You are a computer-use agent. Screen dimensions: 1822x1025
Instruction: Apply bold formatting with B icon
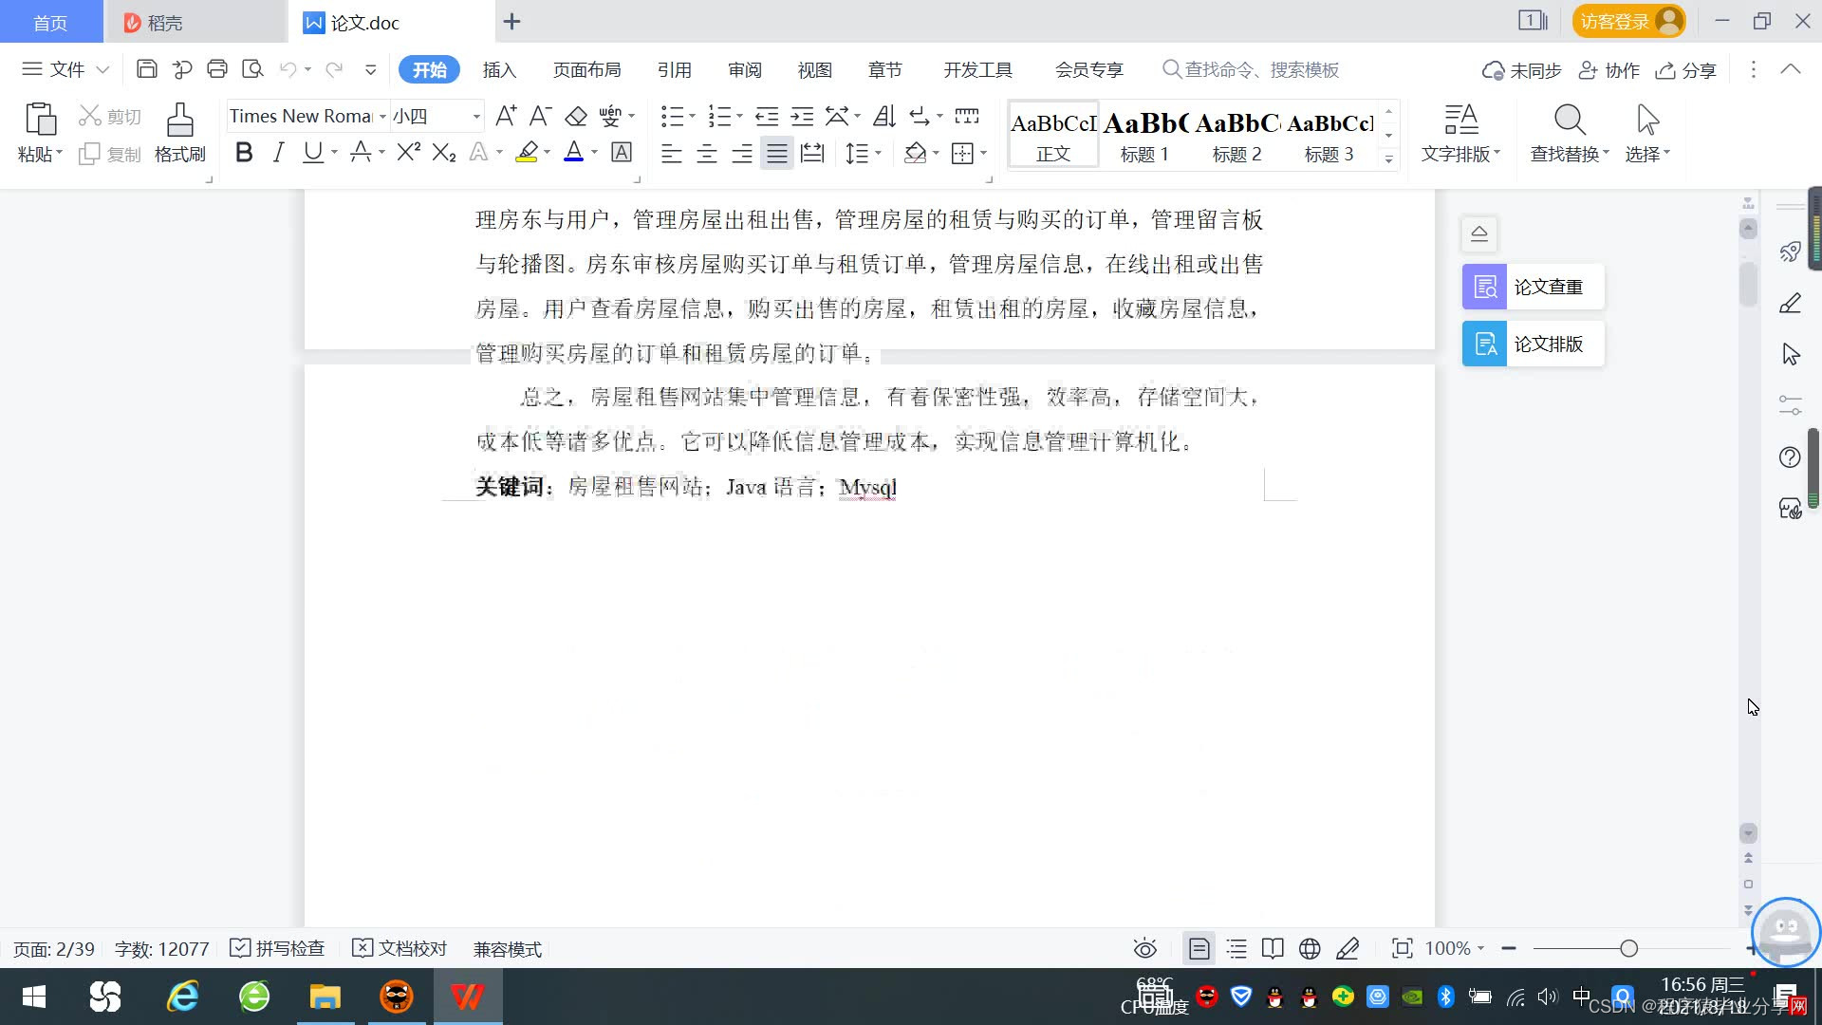pos(244,153)
